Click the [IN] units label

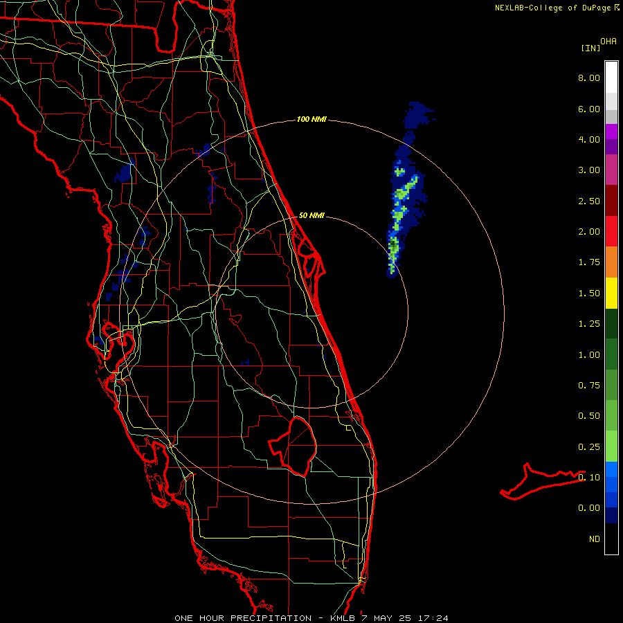590,48
